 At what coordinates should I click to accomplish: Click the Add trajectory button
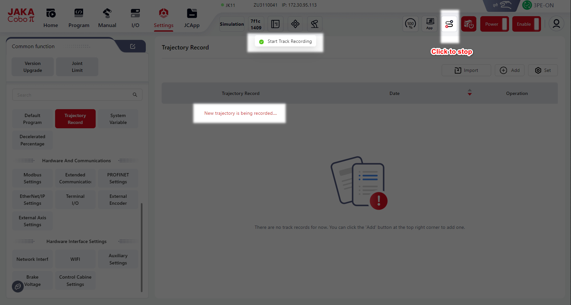click(509, 70)
